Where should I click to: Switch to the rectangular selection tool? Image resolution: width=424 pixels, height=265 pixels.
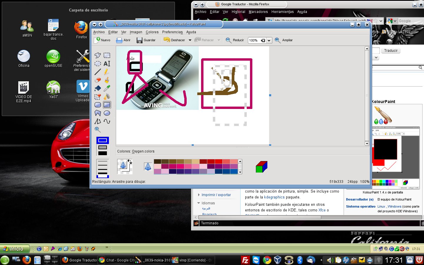point(107,55)
